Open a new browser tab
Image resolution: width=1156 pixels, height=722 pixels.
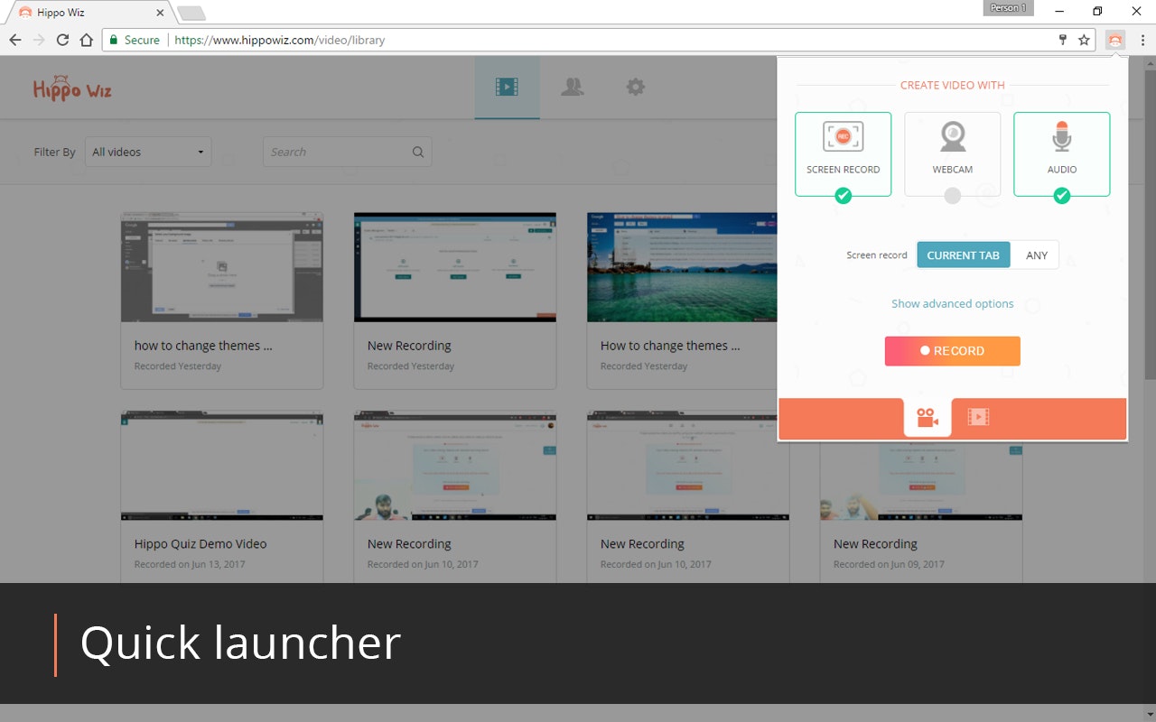tap(191, 13)
